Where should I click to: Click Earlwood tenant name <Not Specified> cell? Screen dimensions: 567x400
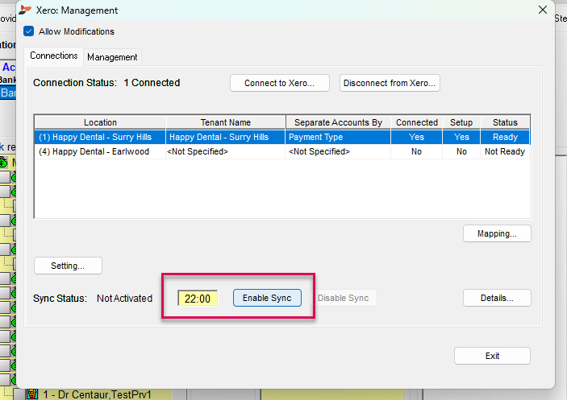click(x=226, y=151)
